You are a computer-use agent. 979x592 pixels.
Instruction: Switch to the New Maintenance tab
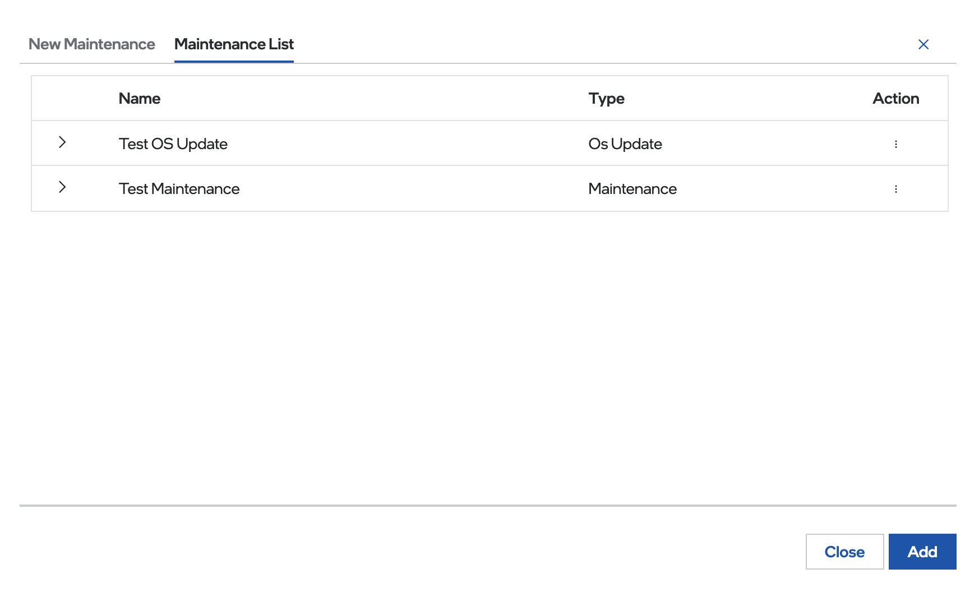(x=92, y=44)
